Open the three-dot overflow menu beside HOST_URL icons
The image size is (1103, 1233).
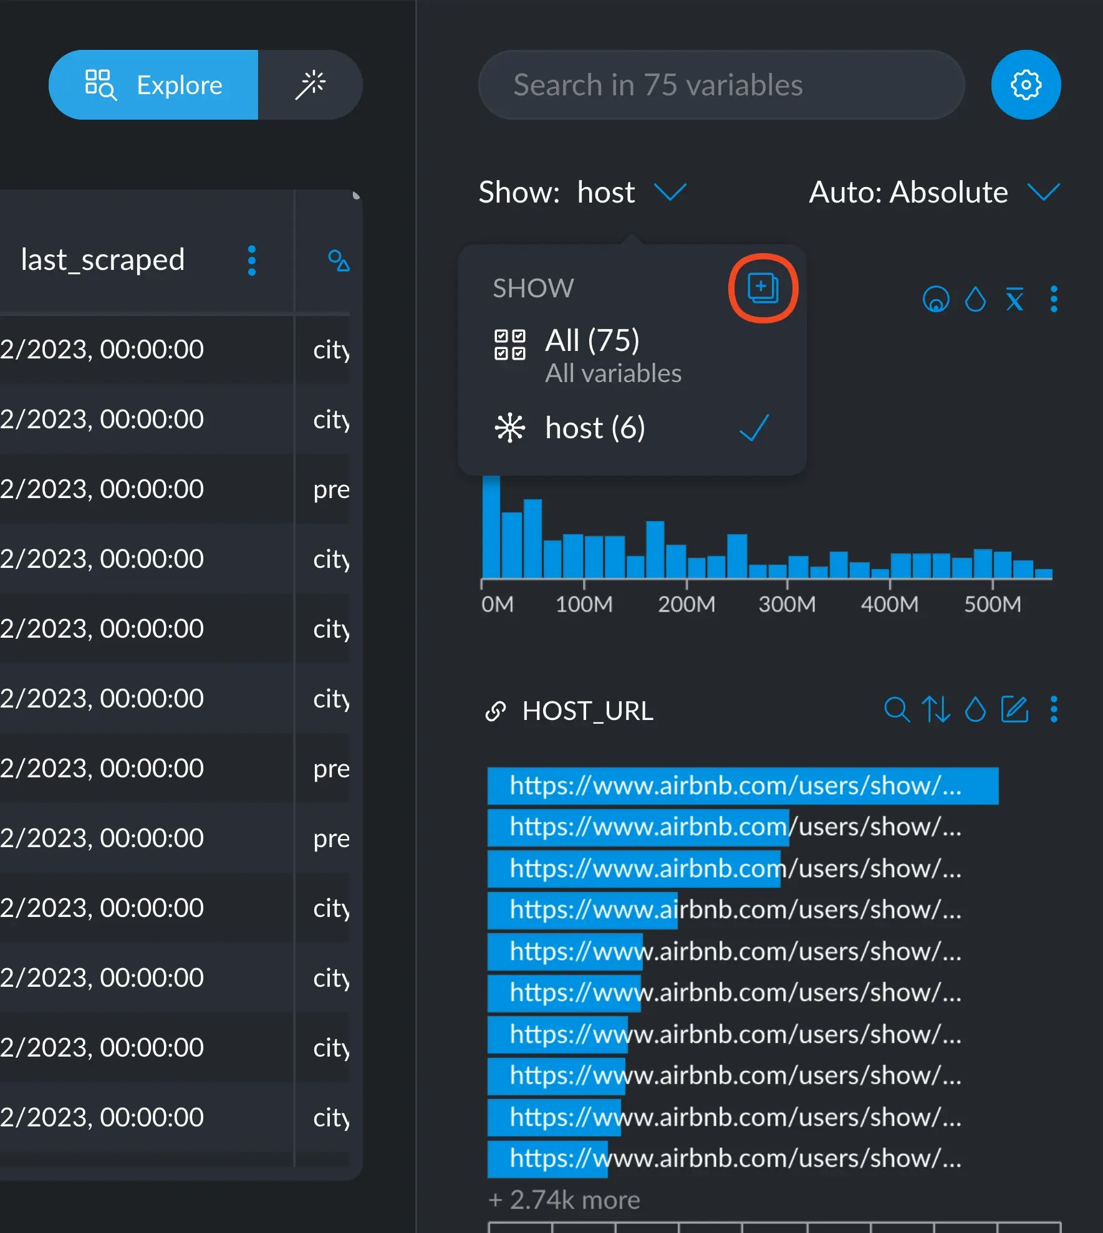coord(1054,709)
